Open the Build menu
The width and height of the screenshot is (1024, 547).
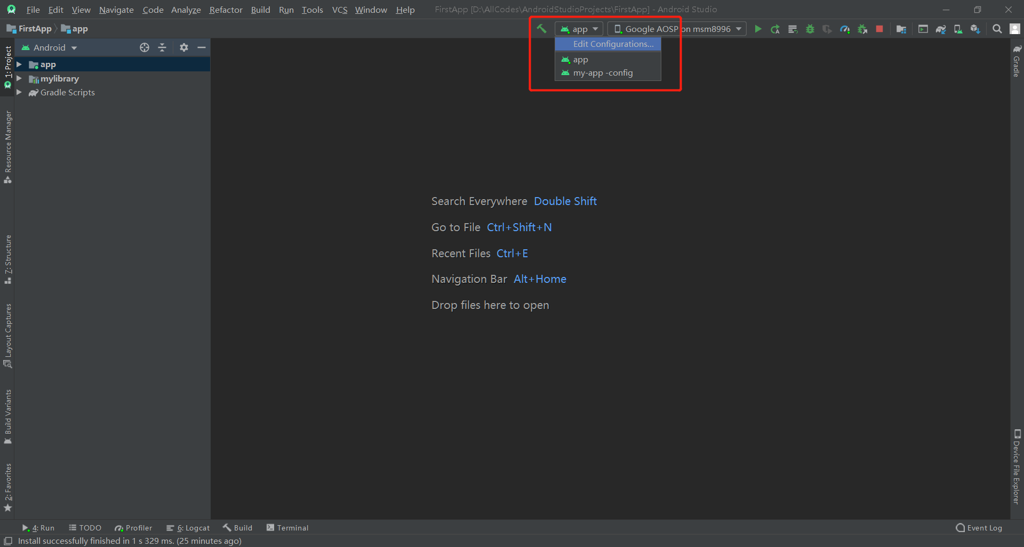click(260, 10)
